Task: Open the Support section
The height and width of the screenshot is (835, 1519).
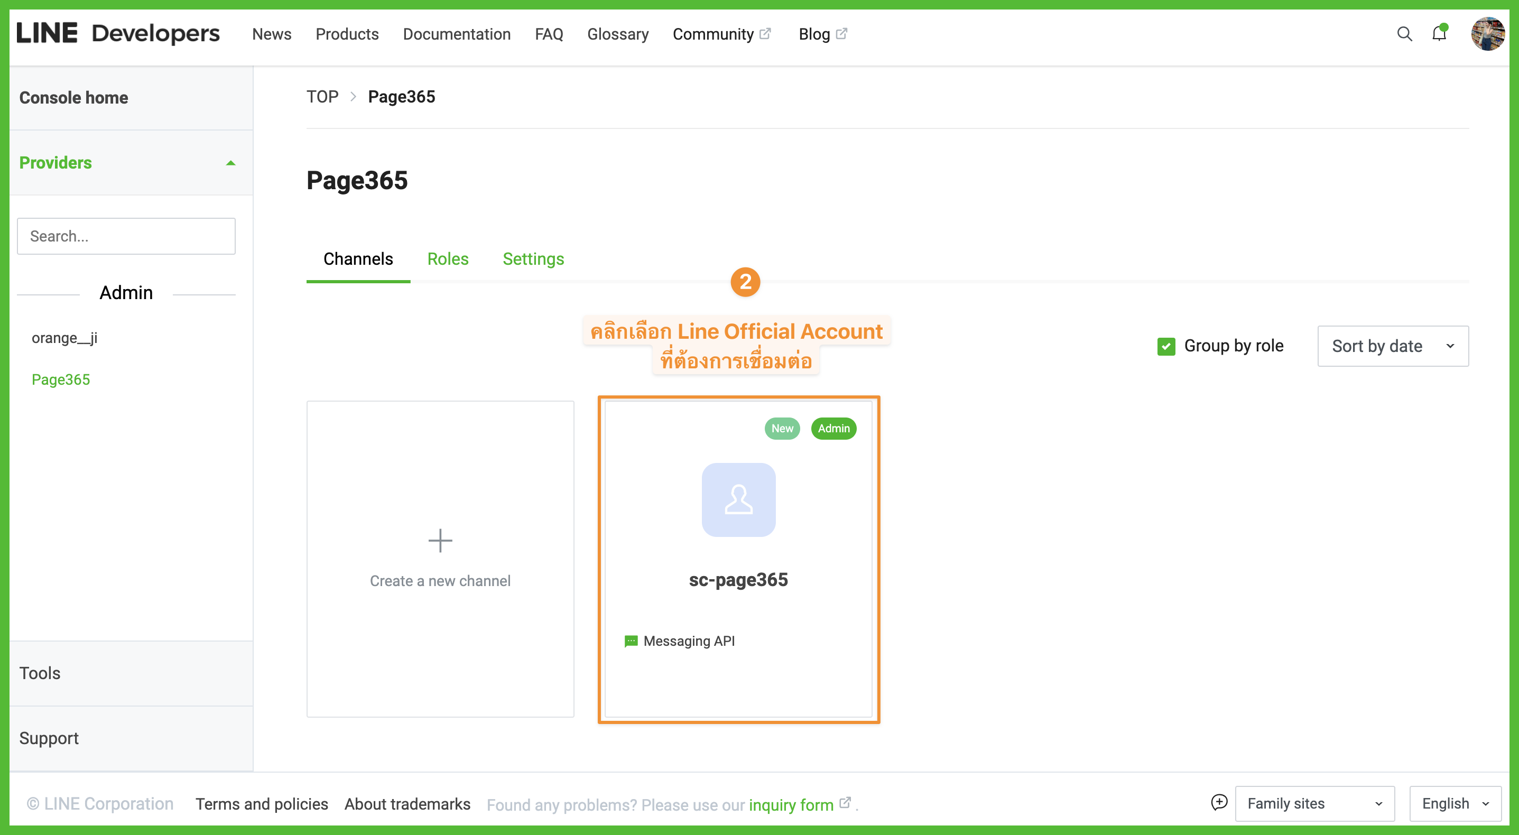Action: pyautogui.click(x=48, y=738)
